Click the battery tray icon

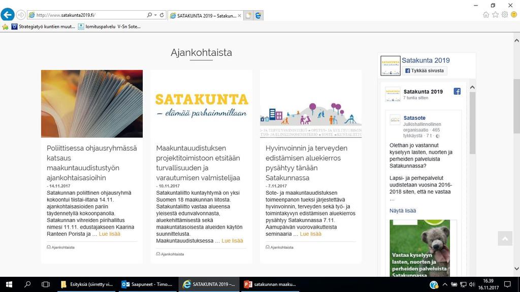[x=454, y=284]
